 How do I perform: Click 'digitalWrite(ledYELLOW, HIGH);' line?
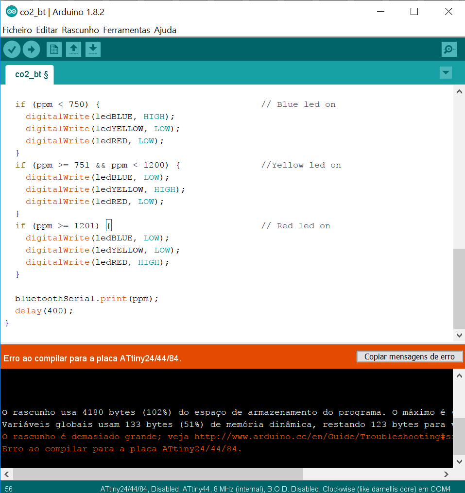pyautogui.click(x=105, y=189)
